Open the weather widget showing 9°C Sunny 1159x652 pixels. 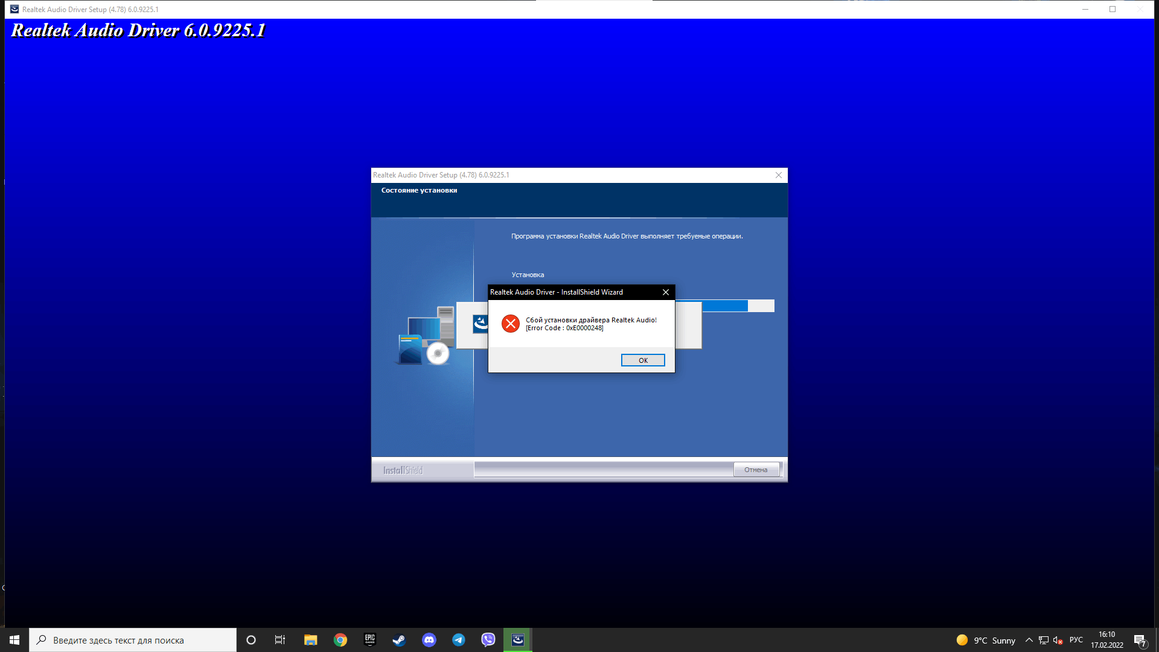point(986,641)
